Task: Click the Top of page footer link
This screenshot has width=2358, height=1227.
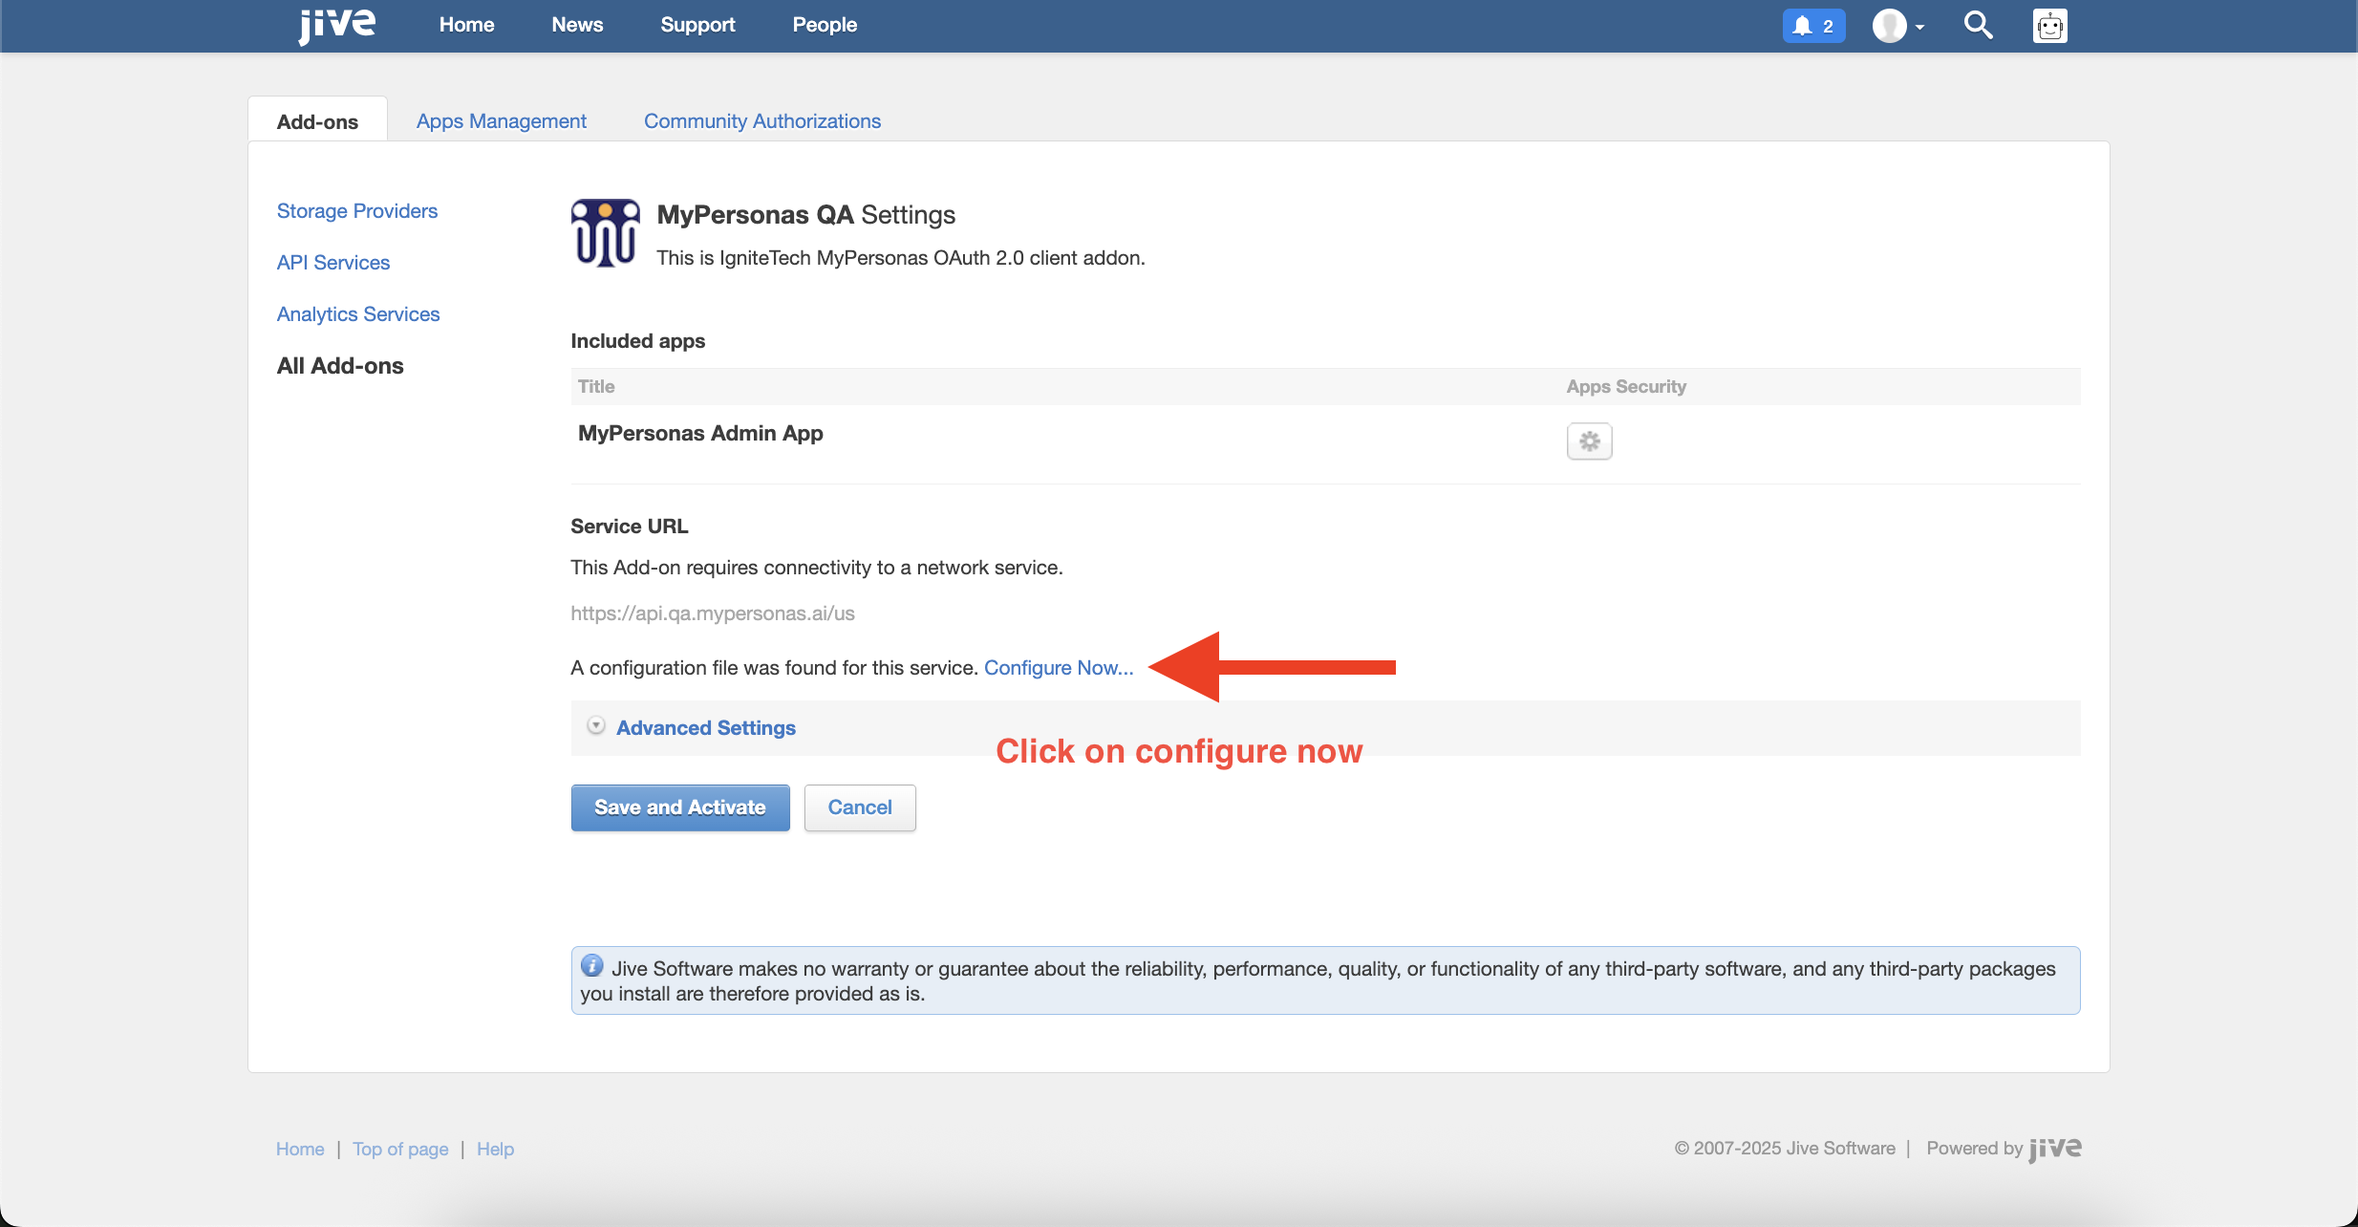Action: pyautogui.click(x=400, y=1149)
